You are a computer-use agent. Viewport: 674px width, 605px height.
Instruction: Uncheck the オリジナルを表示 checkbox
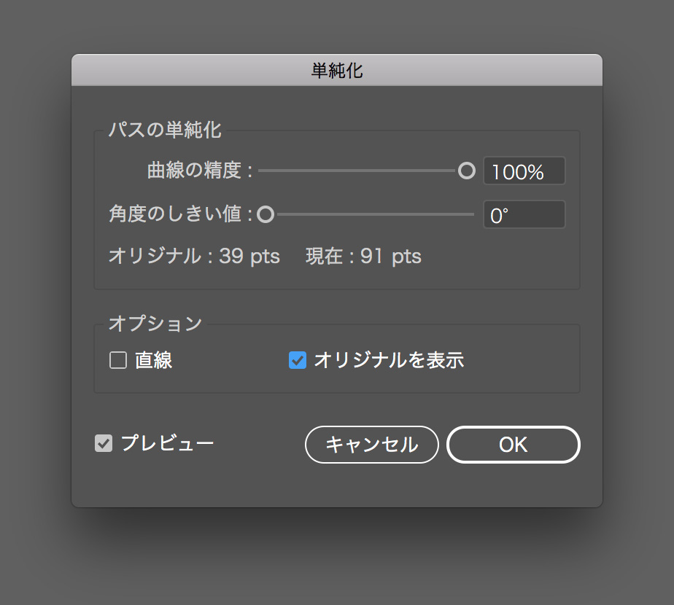tap(298, 360)
